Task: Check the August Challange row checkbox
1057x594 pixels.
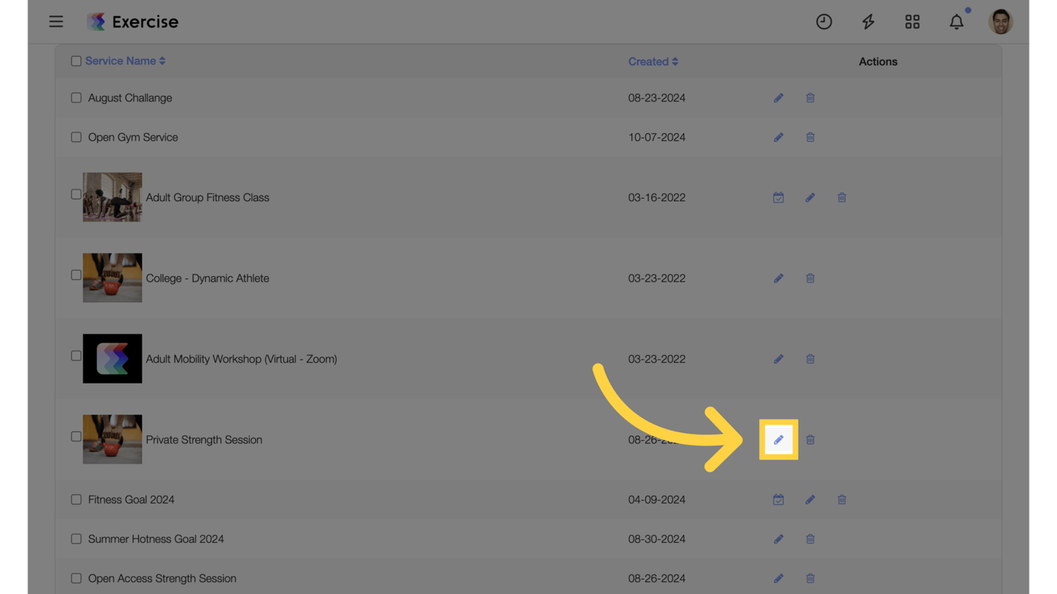Action: (76, 97)
